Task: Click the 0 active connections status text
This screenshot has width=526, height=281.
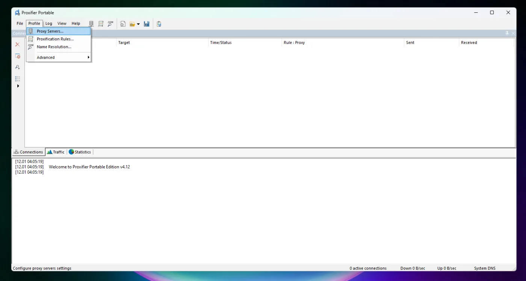Action: (x=368, y=268)
